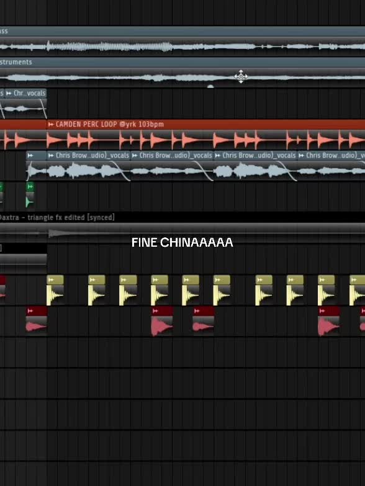Open menu icon of the small green clip

coord(30,187)
